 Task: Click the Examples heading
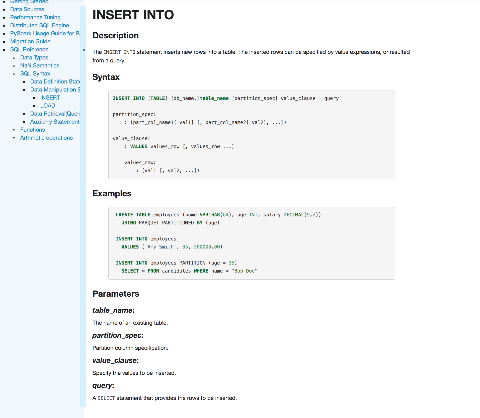[112, 194]
